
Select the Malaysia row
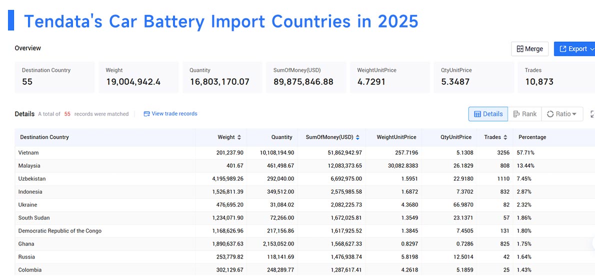coord(305,166)
